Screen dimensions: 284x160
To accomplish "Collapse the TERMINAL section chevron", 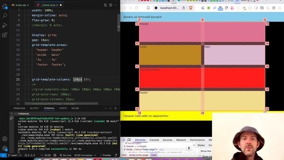I will (x=16, y=114).
